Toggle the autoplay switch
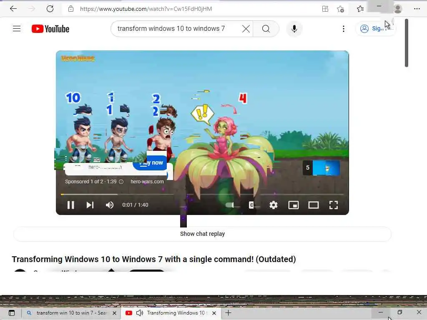 click(x=230, y=205)
